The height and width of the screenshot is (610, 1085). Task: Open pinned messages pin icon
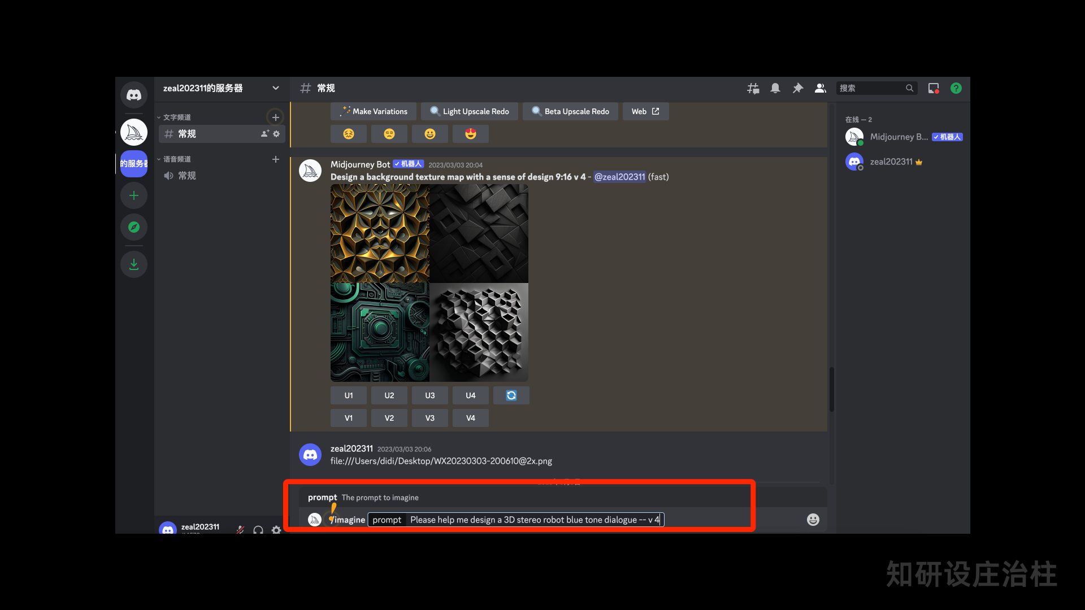[x=798, y=88]
